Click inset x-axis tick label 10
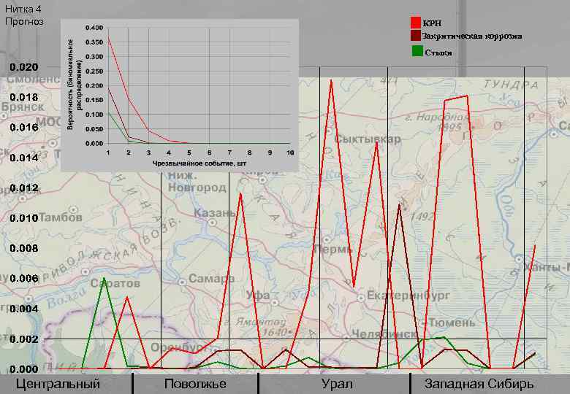Screen dimensions: 570x394 [289, 152]
